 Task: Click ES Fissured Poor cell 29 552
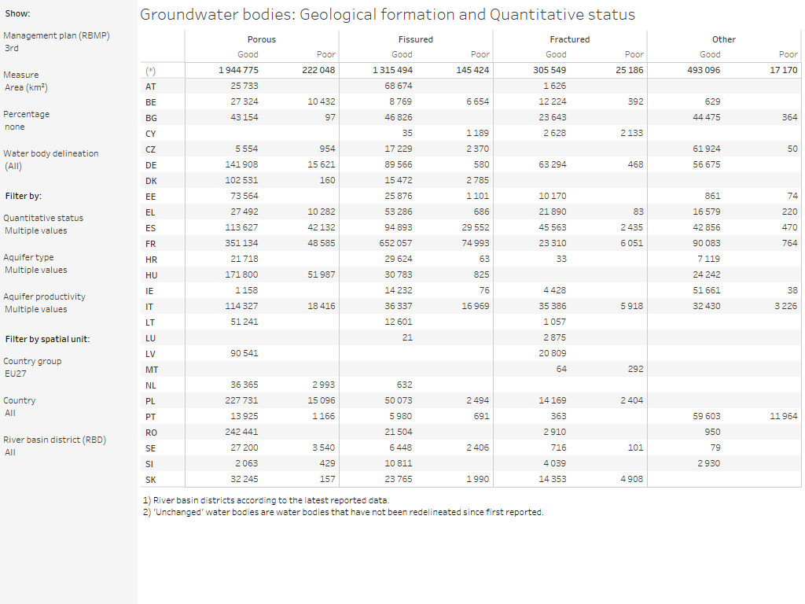tap(476, 227)
